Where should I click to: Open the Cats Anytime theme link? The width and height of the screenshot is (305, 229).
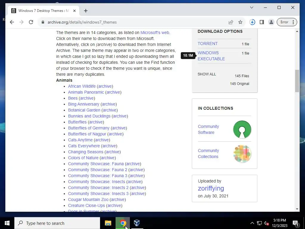tap(80, 140)
